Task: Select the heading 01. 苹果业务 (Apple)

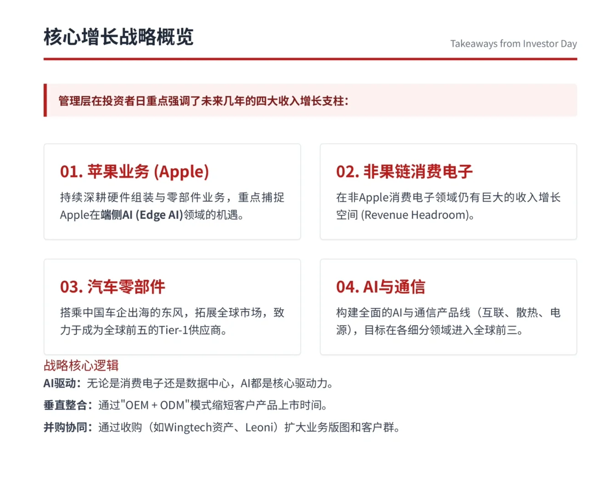Action: (x=134, y=172)
